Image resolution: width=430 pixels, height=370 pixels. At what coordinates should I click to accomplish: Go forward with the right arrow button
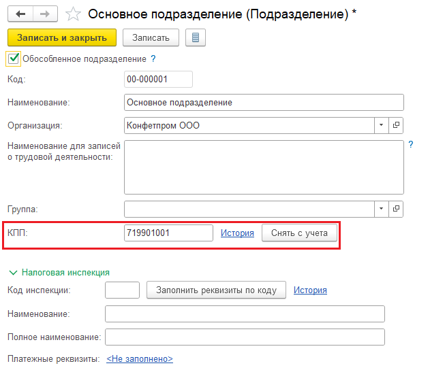click(x=45, y=14)
